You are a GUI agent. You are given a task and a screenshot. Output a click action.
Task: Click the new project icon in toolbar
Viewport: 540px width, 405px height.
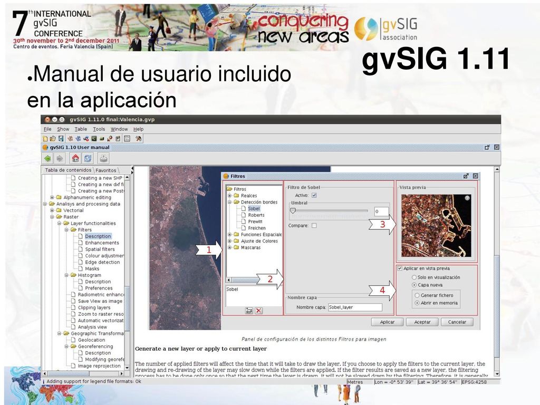[45, 139]
